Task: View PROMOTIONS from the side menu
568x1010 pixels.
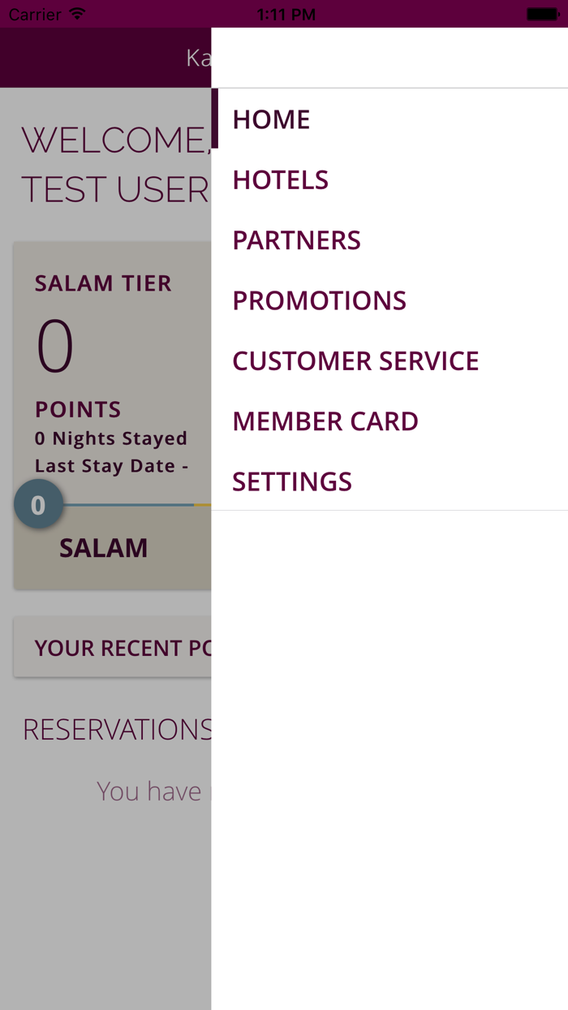Action: (x=319, y=300)
